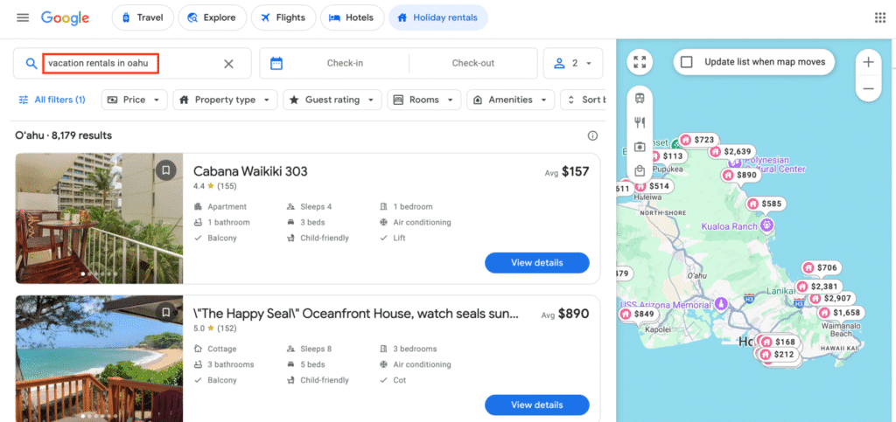Click the Polynesian Cultural Center map label
896x422 pixels.
[x=773, y=165]
